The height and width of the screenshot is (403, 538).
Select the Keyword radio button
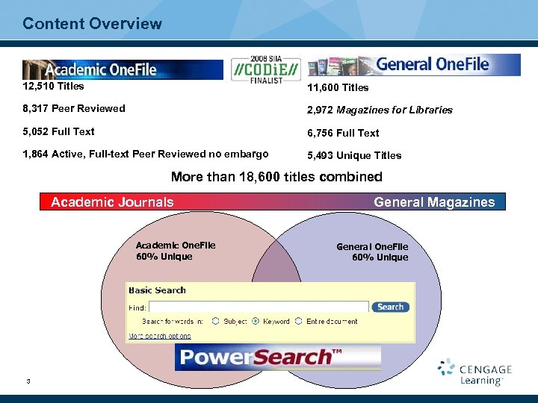click(x=256, y=321)
